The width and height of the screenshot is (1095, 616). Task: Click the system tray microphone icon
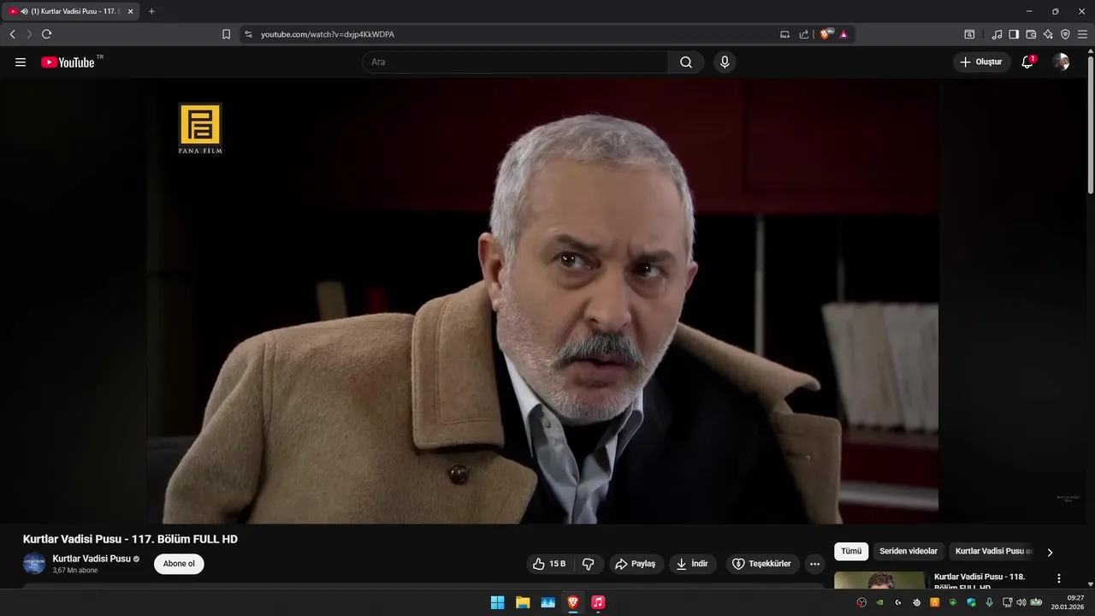989,602
